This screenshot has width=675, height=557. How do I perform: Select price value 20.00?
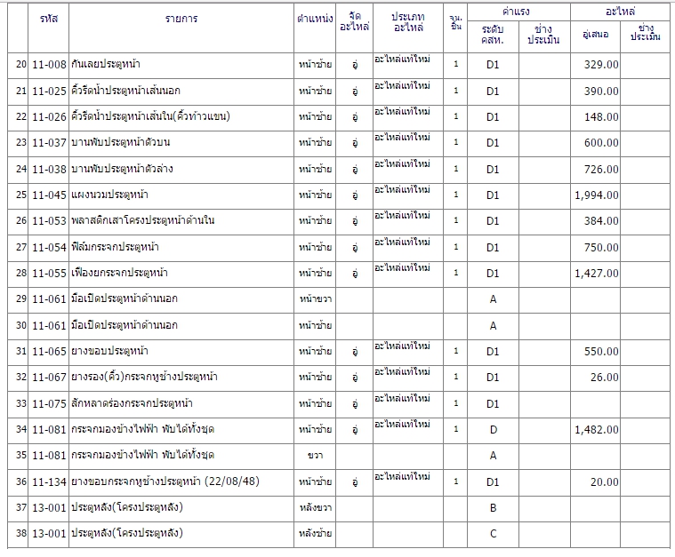pyautogui.click(x=605, y=482)
